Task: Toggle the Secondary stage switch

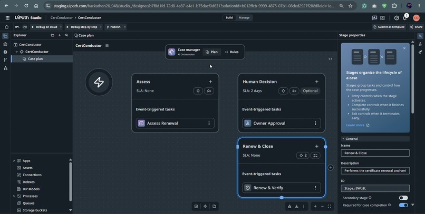Action: (403, 198)
